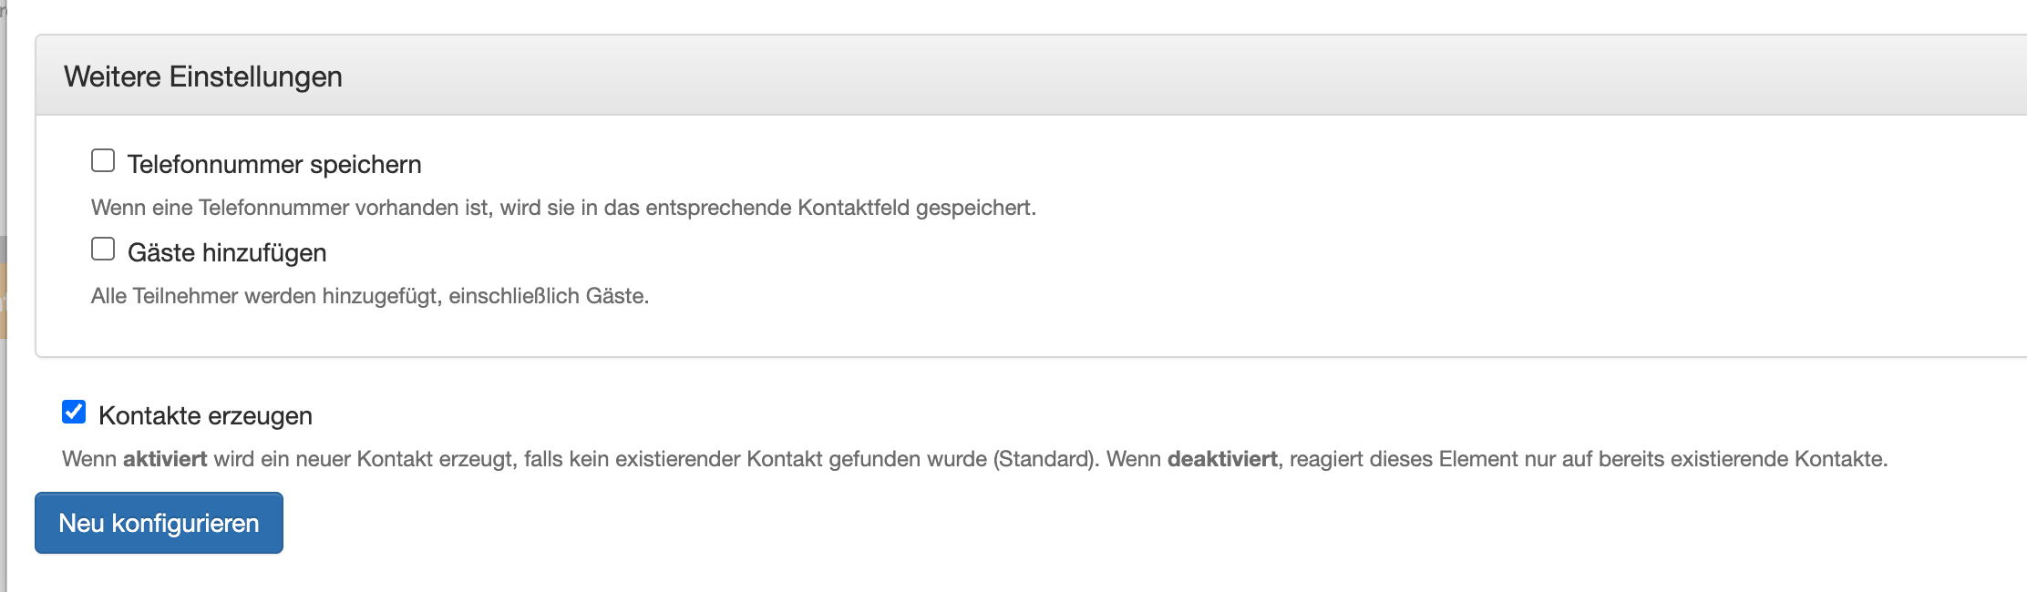Tick the Gäste hinzufügen checkbox
Screen dimensions: 2027x592
(103, 250)
